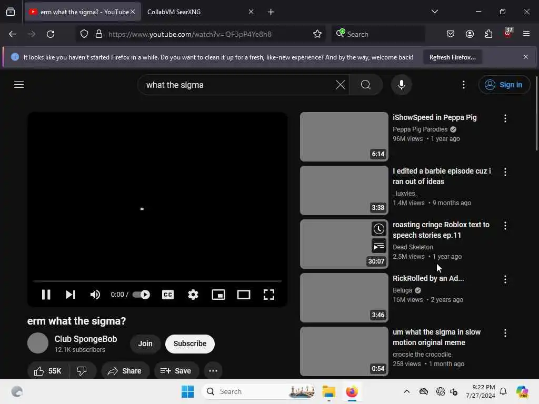539x404 pixels.
Task: Toggle the autoplay switch in player
Action: pyautogui.click(x=141, y=295)
